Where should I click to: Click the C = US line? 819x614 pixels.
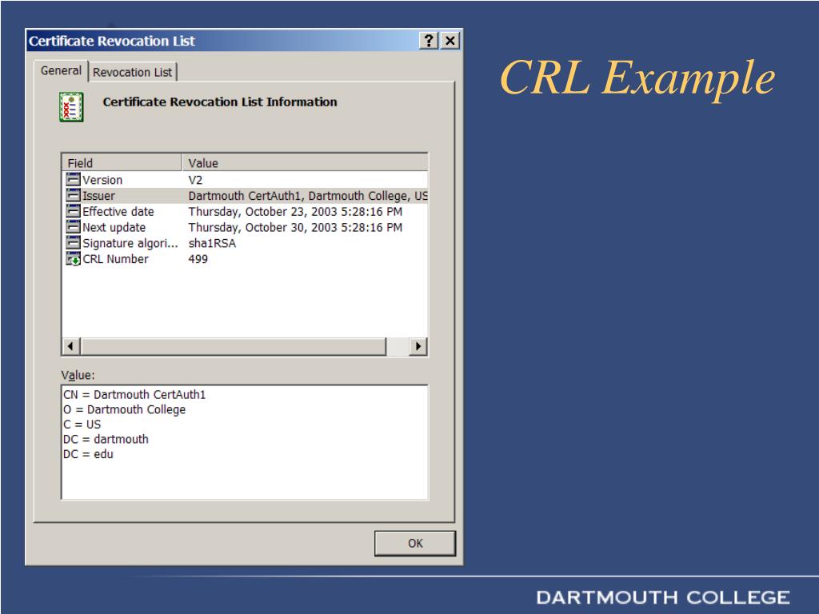[82, 425]
